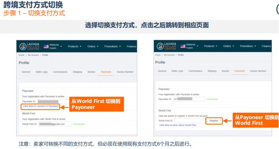This screenshot has width=279, height=149.
Task: Switch to the Shipping tab in the right screenshot
Action: pos(212,71)
